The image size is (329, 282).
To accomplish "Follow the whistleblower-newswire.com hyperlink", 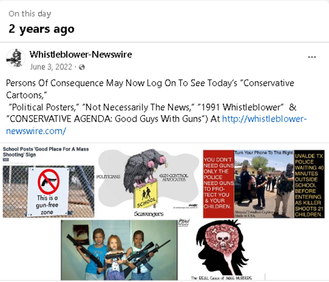I will (156, 125).
